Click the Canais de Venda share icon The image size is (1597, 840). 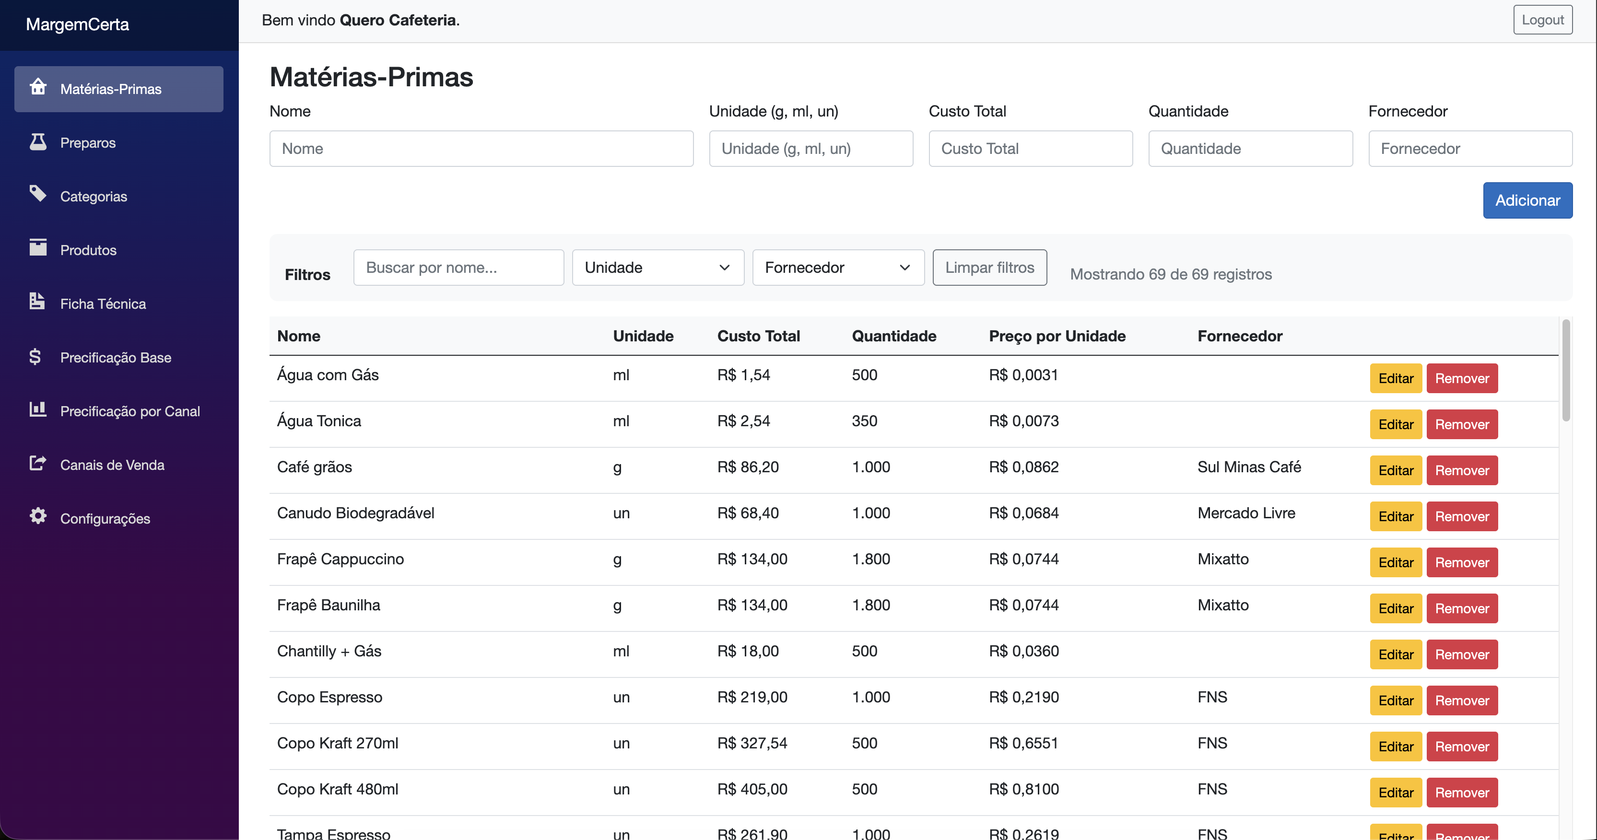point(38,463)
